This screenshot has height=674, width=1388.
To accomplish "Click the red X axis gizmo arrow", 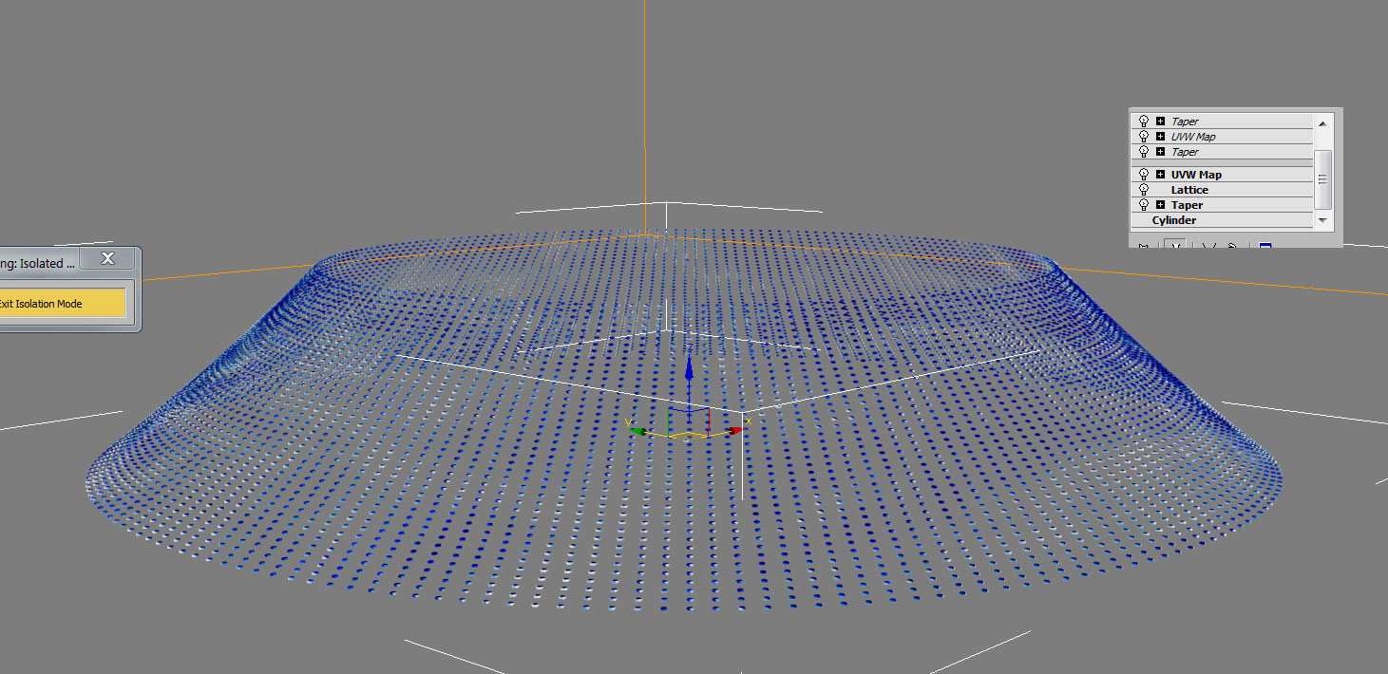I will [x=734, y=431].
